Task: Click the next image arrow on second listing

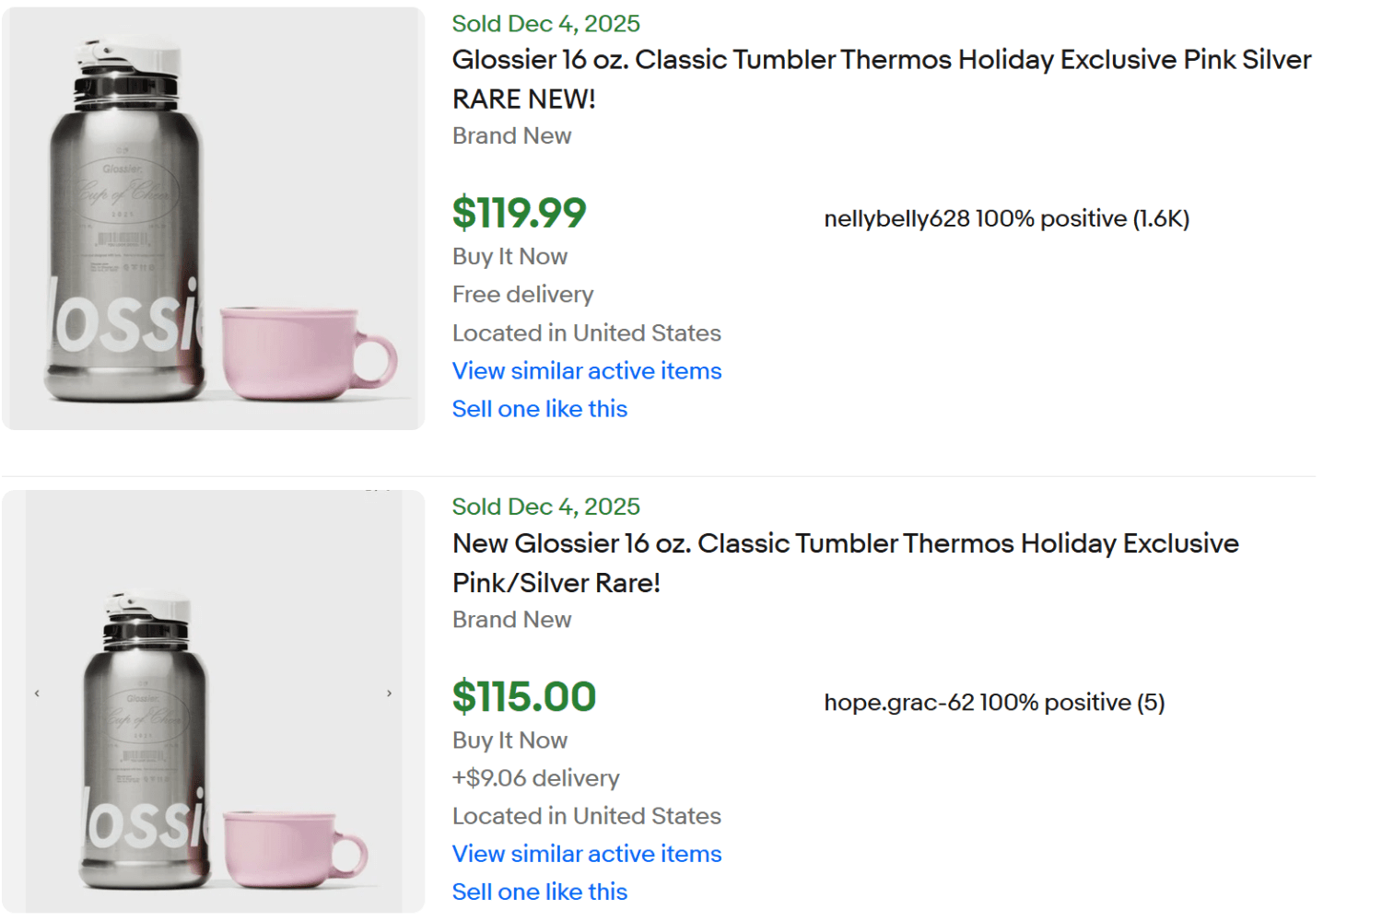Action: click(389, 693)
